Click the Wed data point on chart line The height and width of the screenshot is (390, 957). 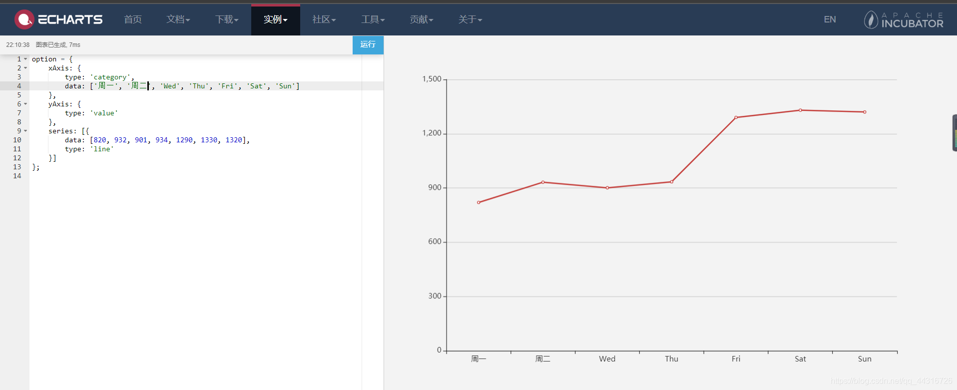(607, 188)
